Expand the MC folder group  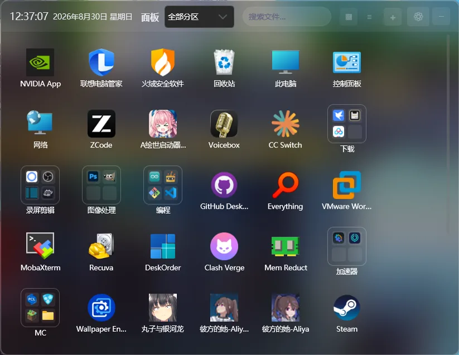pos(40,307)
